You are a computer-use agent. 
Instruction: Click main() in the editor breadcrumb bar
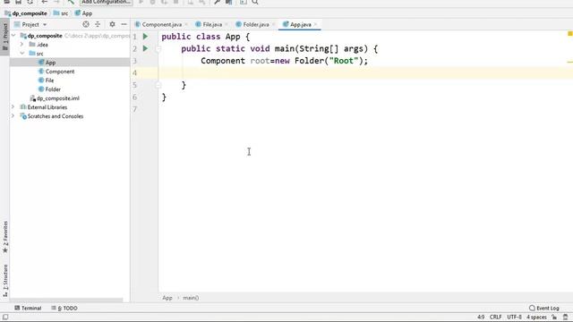[x=191, y=298]
